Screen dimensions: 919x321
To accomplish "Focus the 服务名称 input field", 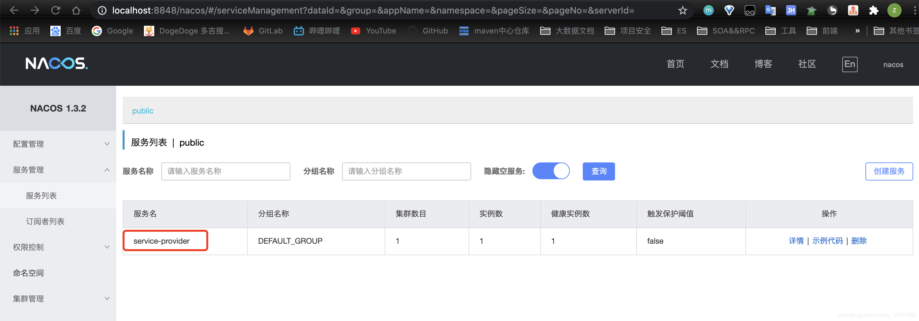I will [226, 171].
